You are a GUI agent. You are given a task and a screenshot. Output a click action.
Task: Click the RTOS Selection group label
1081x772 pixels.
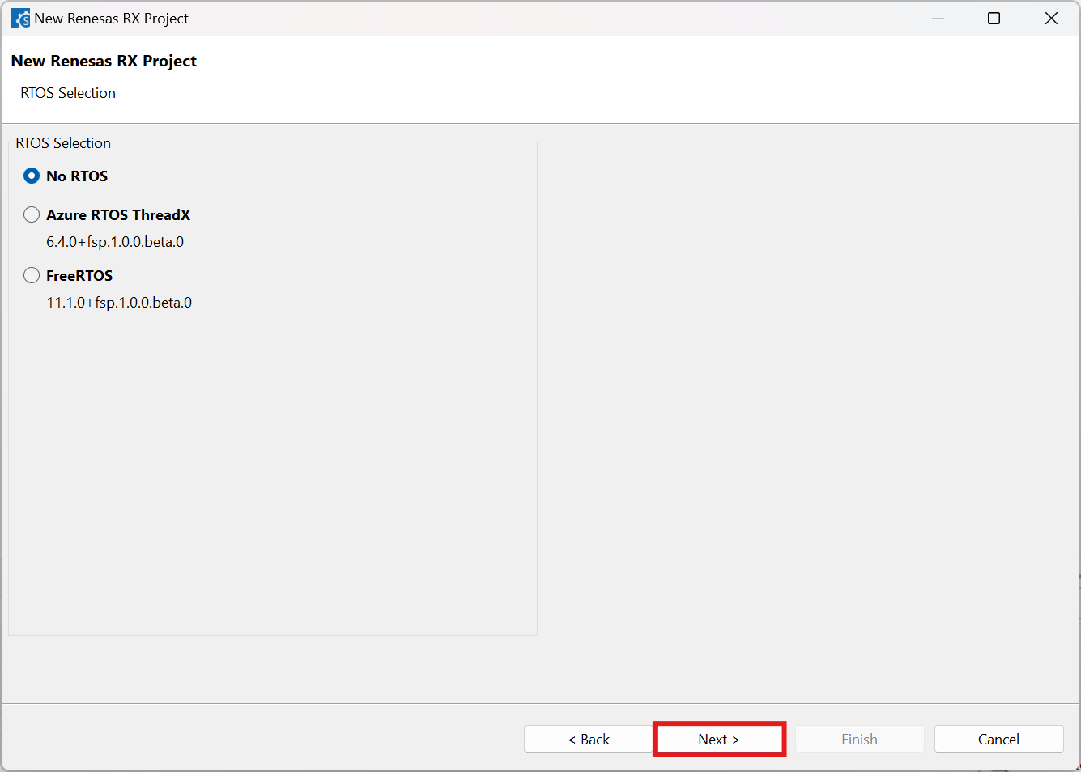(x=63, y=143)
